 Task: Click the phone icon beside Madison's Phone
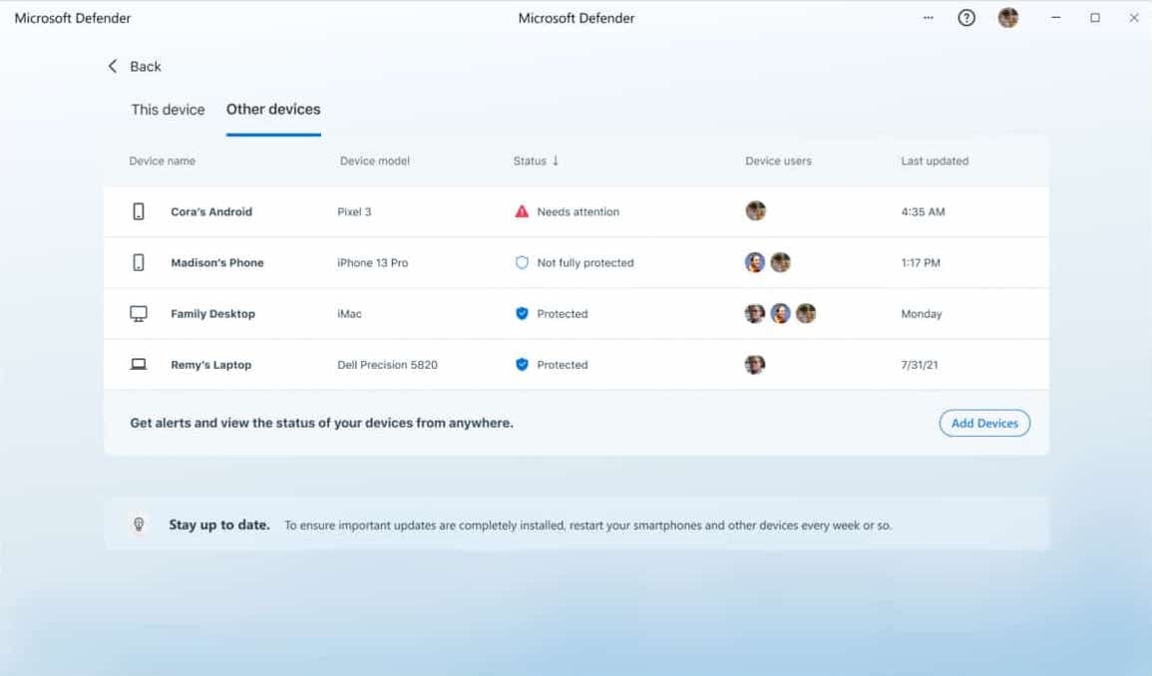[x=139, y=262]
